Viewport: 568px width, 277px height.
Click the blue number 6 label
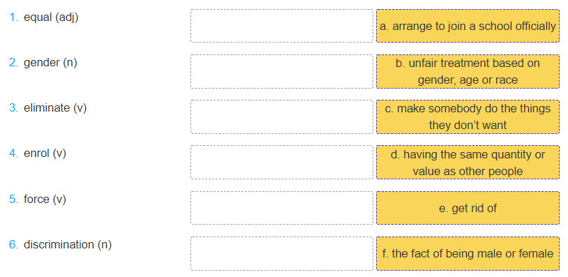pyautogui.click(x=14, y=244)
